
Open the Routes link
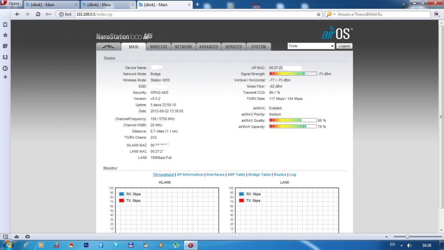280,175
